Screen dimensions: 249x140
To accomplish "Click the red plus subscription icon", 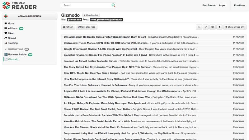I will 6,16.
